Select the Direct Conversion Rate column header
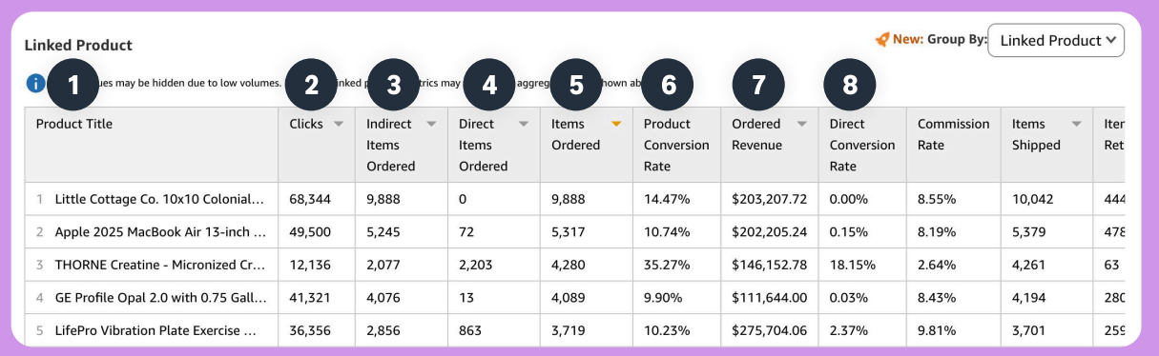Screen dimensions: 1159x356 pos(862,144)
